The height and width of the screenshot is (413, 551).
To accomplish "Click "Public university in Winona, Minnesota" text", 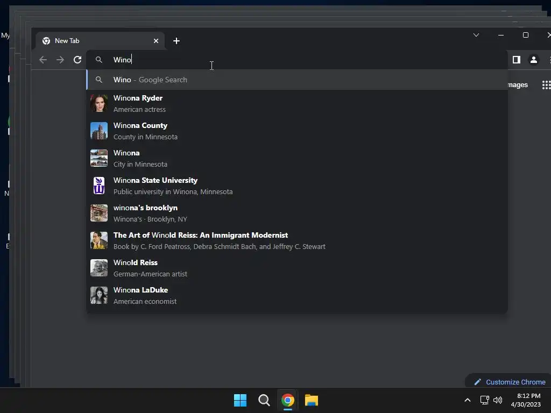I will point(173,192).
